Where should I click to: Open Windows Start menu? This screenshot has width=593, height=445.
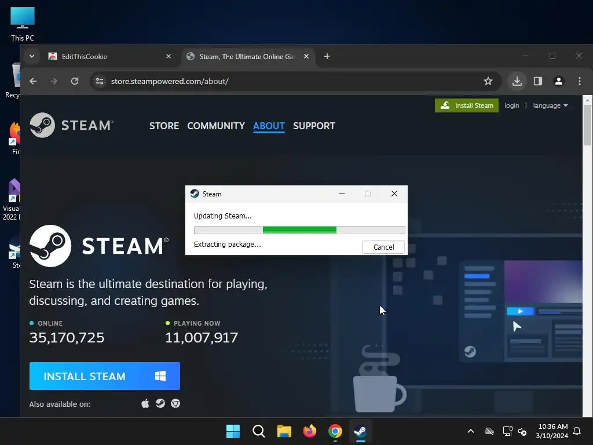[x=233, y=431]
